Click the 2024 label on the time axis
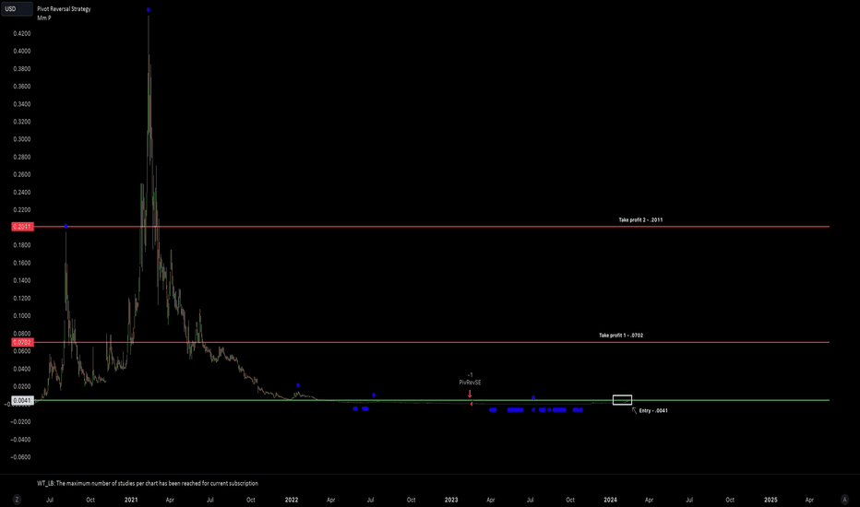 611,500
